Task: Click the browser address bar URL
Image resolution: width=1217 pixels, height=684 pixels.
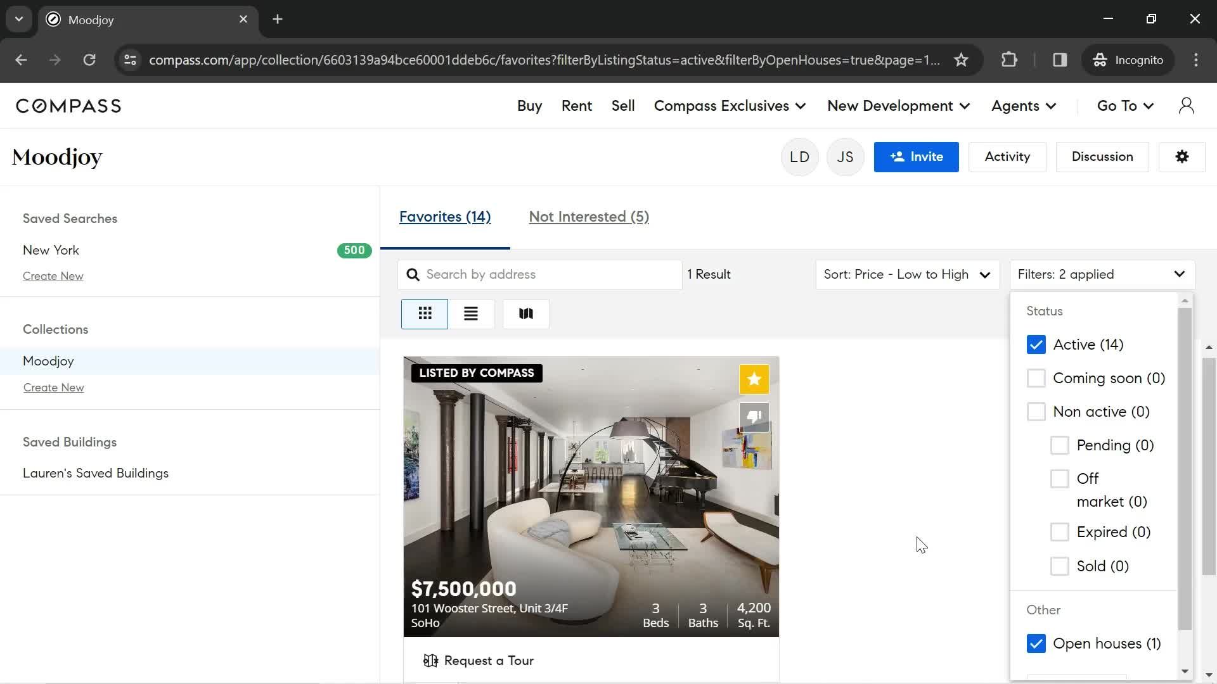Action: click(544, 60)
